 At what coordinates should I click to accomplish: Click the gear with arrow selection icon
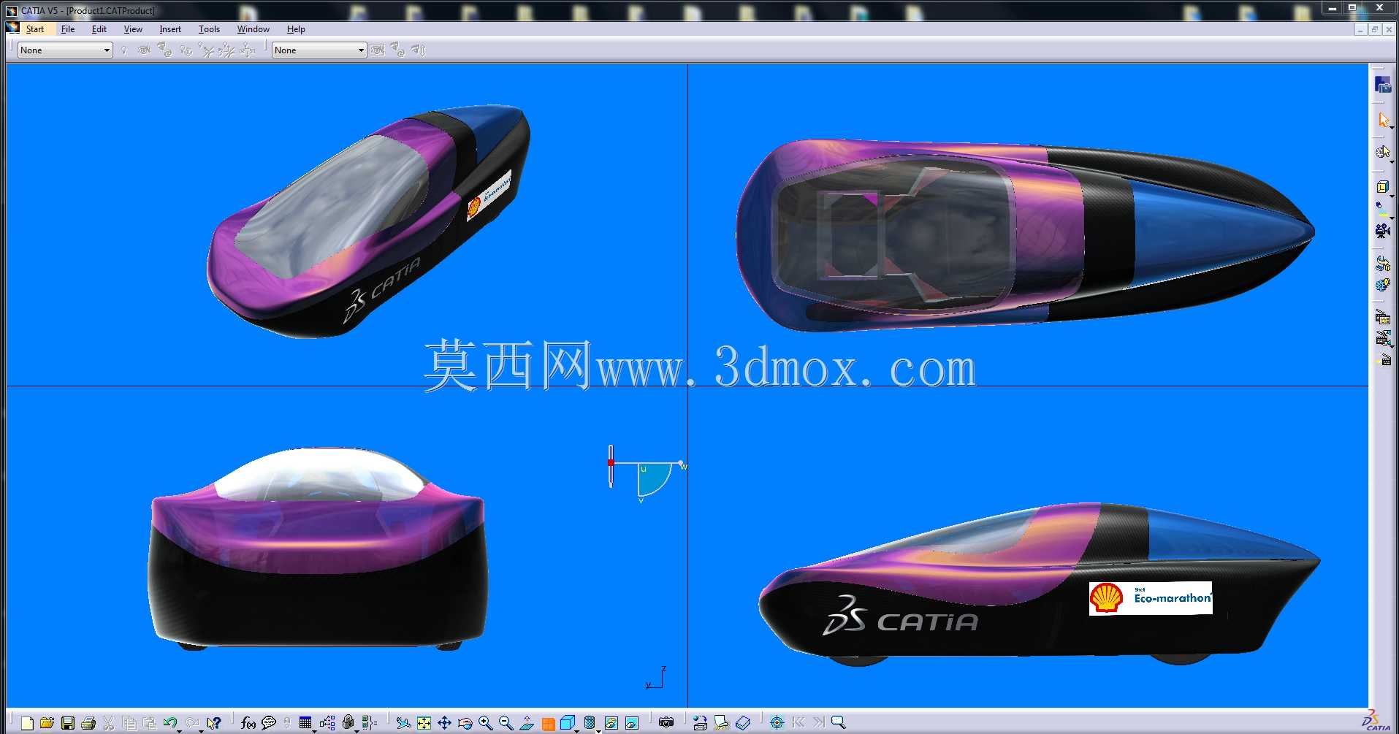pyautogui.click(x=1382, y=152)
